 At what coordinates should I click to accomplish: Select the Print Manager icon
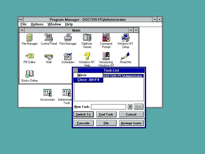click(x=68, y=37)
